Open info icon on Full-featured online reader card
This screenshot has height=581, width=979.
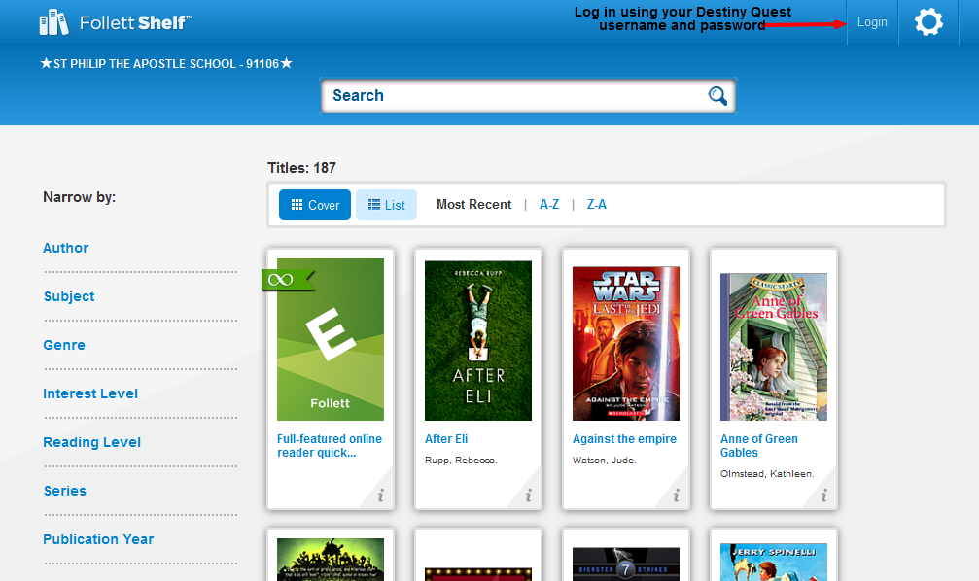tap(380, 496)
